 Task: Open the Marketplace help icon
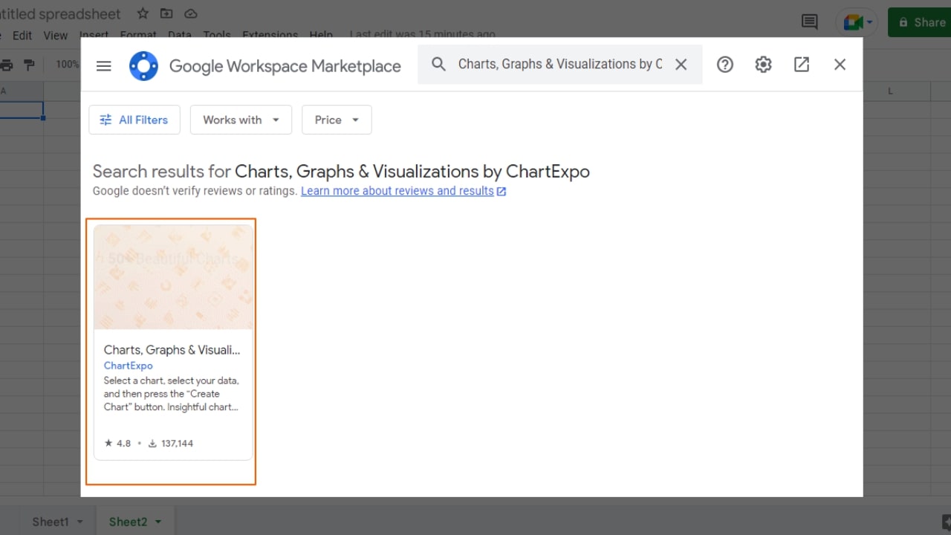coord(725,65)
